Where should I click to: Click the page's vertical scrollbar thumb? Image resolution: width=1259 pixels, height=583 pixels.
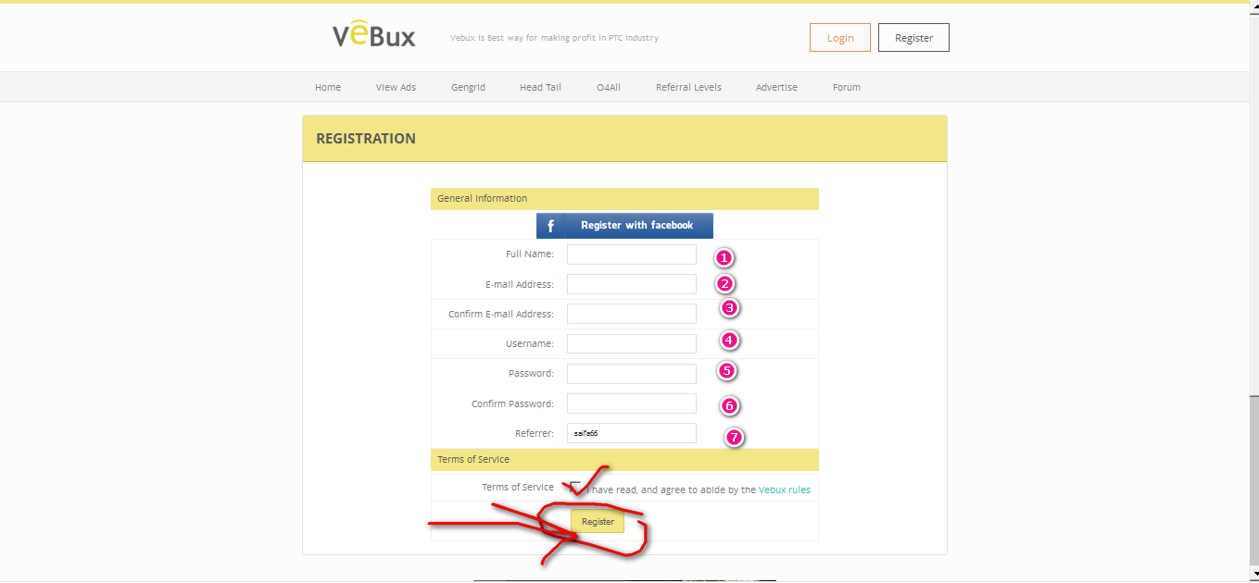1253,481
